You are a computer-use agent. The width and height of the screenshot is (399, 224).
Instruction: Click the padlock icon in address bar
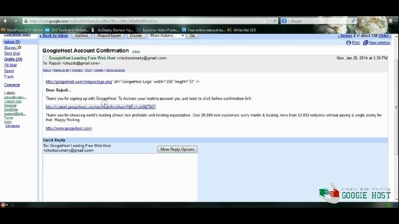pos(26,21)
